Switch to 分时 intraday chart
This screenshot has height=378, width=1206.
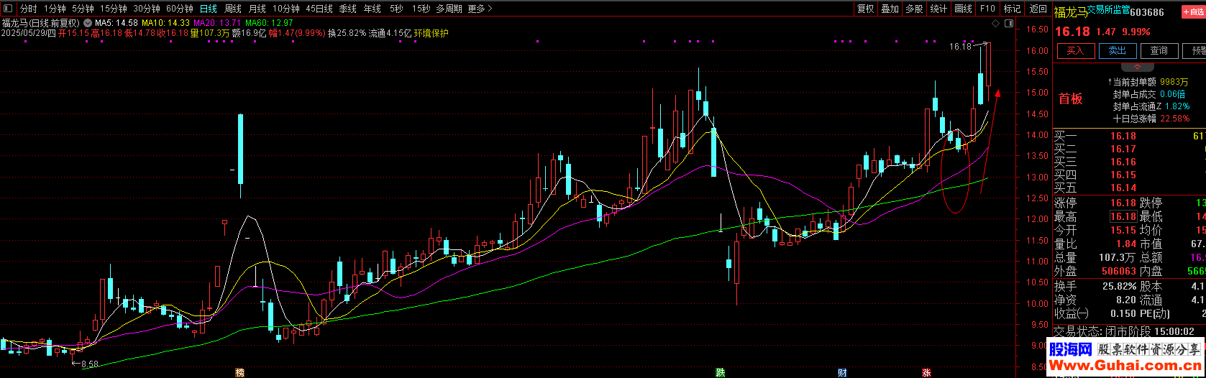point(28,9)
